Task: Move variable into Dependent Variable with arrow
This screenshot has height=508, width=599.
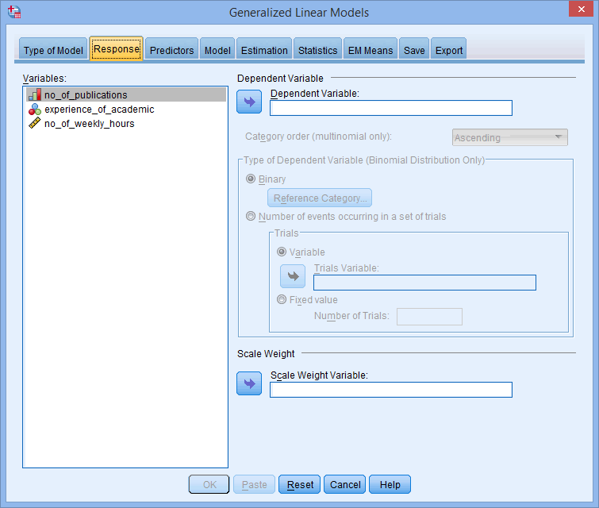Action: coord(249,102)
